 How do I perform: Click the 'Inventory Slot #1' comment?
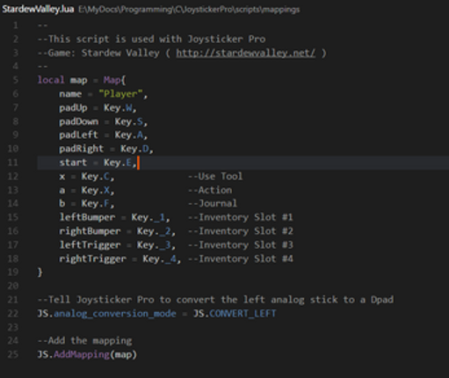point(240,217)
